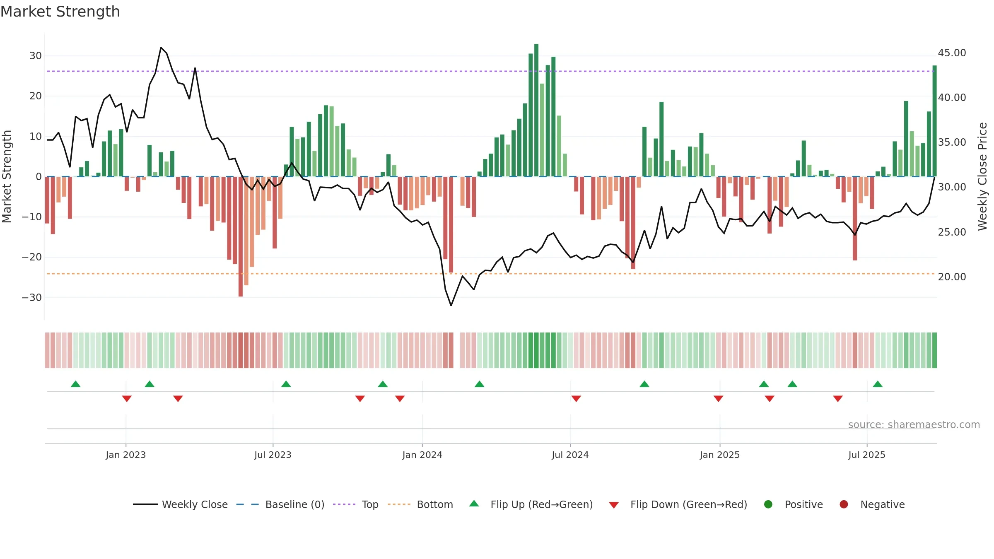
Task: Click the Market Strength chart title
Action: pos(60,12)
